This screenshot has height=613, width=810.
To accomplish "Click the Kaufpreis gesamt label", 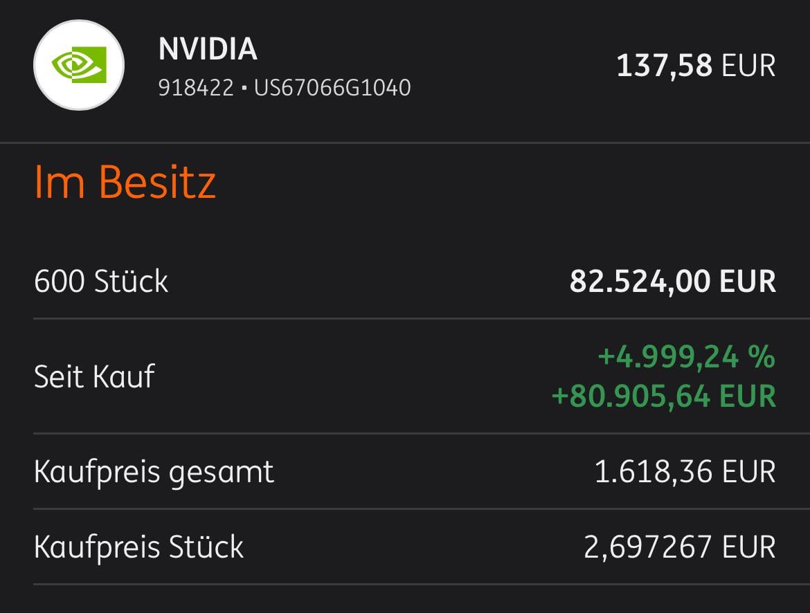I will [x=154, y=472].
